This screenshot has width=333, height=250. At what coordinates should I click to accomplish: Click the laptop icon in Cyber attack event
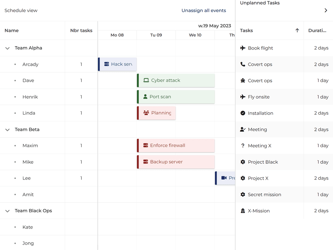click(146, 80)
